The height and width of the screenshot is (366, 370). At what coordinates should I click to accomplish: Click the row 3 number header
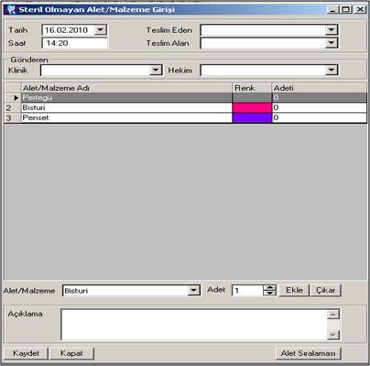click(x=12, y=117)
